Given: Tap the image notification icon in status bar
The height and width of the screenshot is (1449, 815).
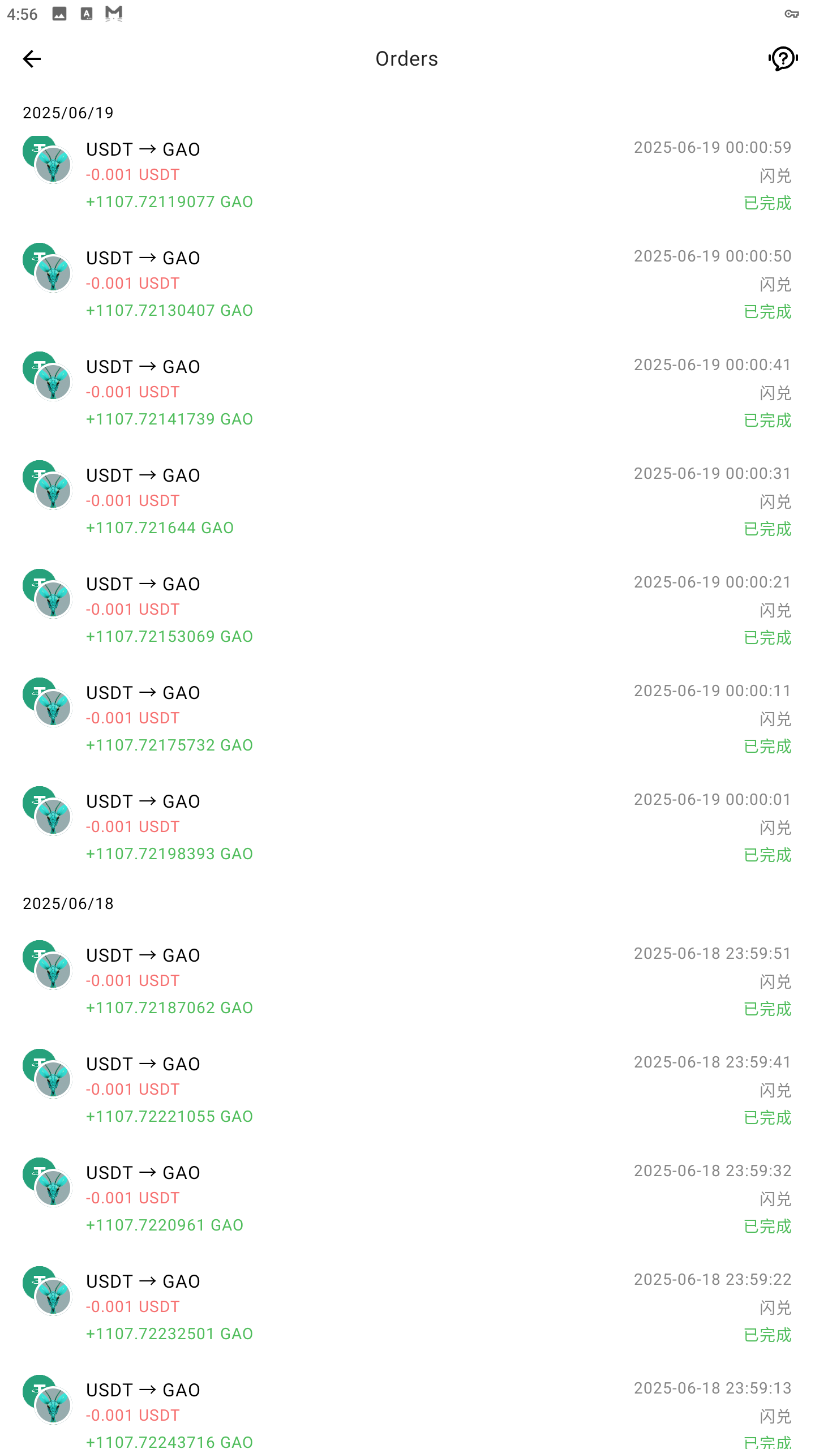Looking at the screenshot, I should pyautogui.click(x=59, y=14).
